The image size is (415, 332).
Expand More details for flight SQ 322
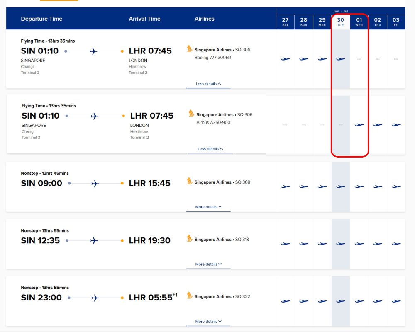click(208, 321)
